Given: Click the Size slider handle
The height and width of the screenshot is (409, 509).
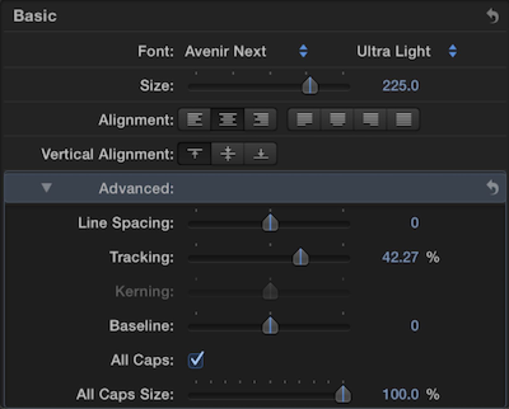Looking at the screenshot, I should point(310,86).
